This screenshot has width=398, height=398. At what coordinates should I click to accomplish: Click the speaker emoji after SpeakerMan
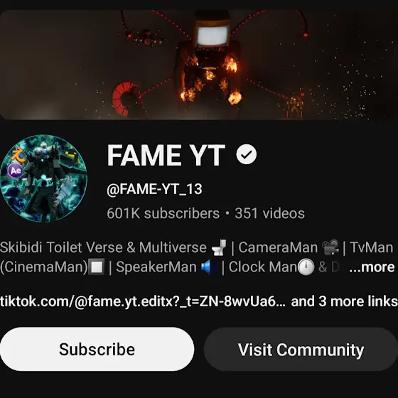tap(209, 267)
